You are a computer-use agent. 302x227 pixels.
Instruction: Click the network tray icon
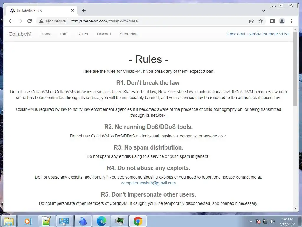tap(265, 221)
